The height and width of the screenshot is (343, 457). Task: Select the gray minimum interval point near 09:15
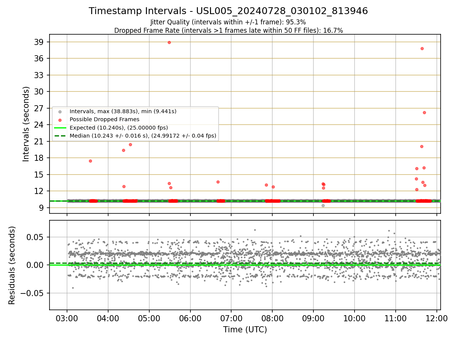pyautogui.click(x=323, y=205)
